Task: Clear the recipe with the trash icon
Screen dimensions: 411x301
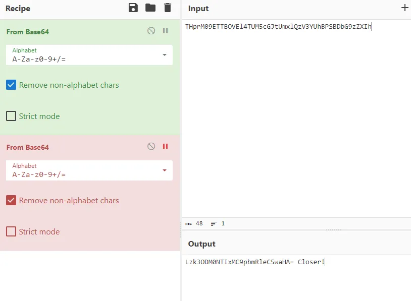Action: pos(168,8)
